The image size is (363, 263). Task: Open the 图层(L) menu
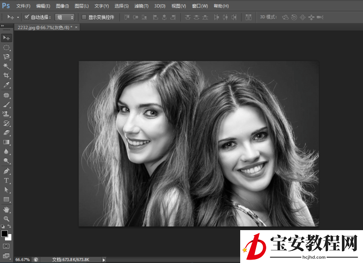(x=82, y=6)
